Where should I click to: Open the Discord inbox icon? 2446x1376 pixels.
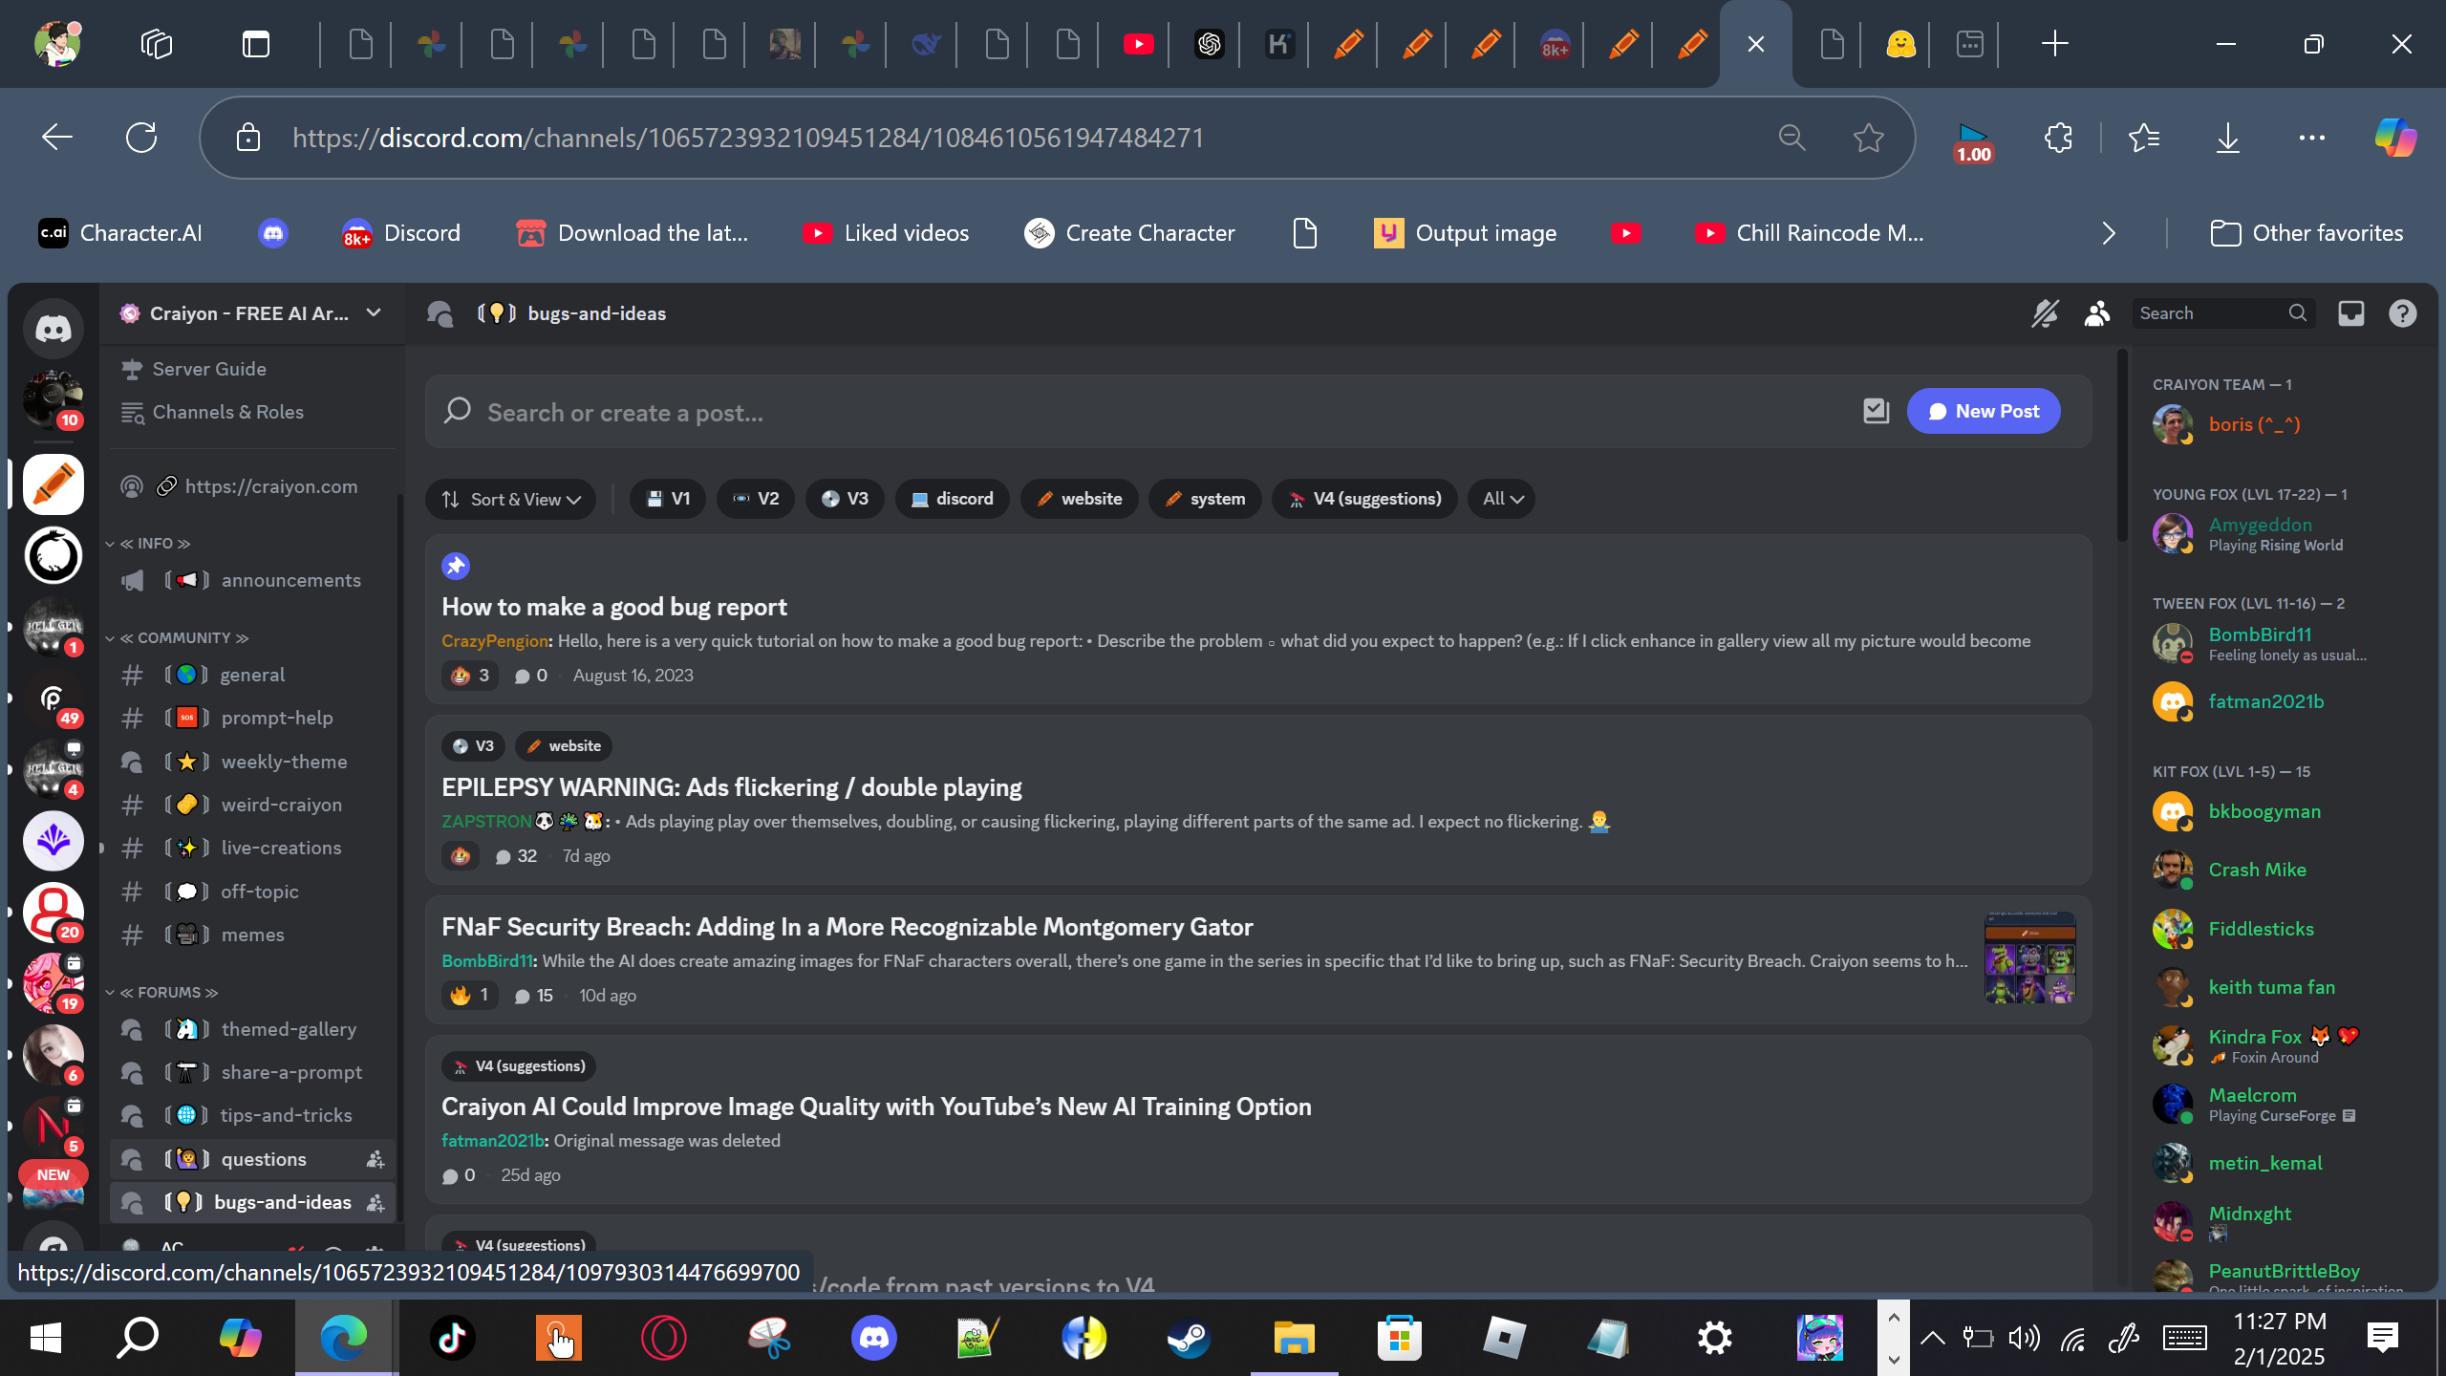click(2350, 313)
